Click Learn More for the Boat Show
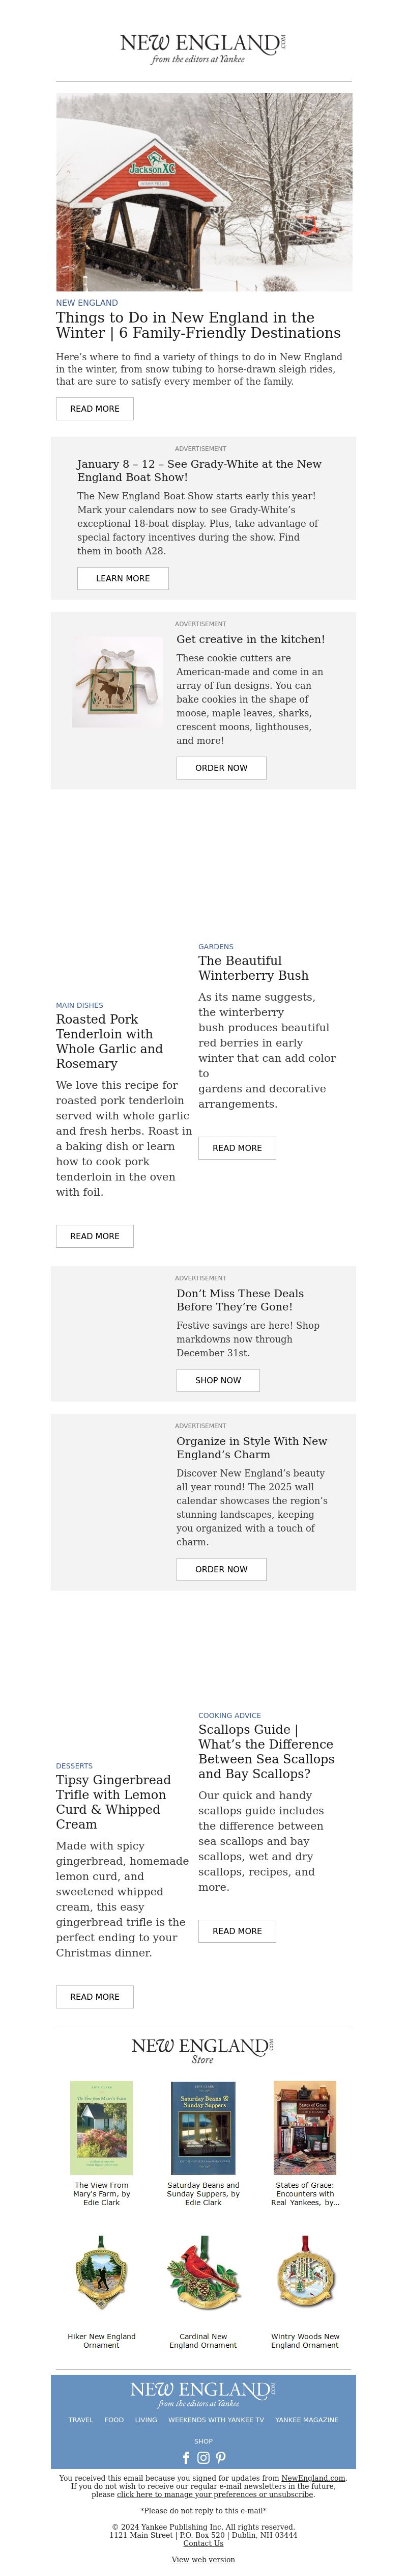The width and height of the screenshot is (407, 2576). point(123,578)
